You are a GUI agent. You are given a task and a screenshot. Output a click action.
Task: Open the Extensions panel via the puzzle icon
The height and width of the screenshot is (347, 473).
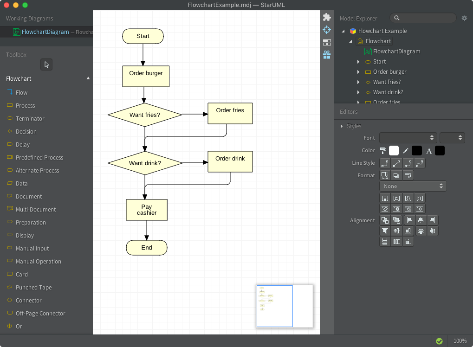[327, 16]
